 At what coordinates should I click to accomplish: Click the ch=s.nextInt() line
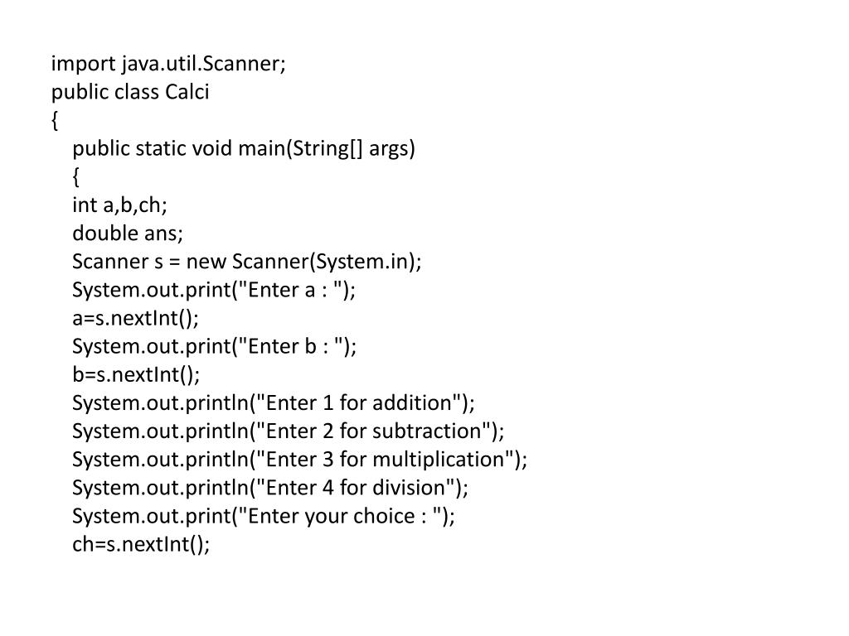(x=142, y=544)
